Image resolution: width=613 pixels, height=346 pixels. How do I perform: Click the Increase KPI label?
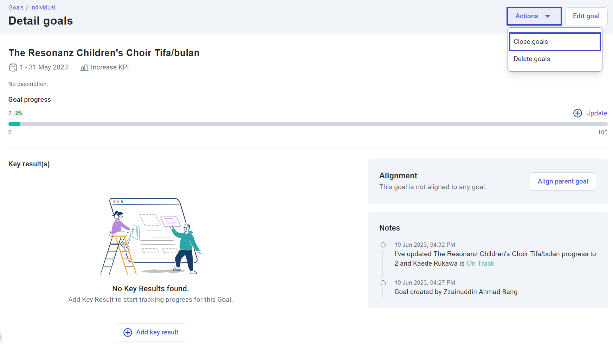[110, 67]
